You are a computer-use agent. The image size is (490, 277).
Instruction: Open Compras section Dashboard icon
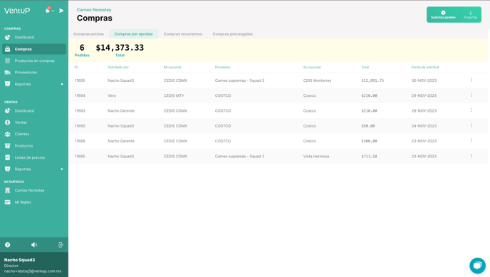point(8,37)
